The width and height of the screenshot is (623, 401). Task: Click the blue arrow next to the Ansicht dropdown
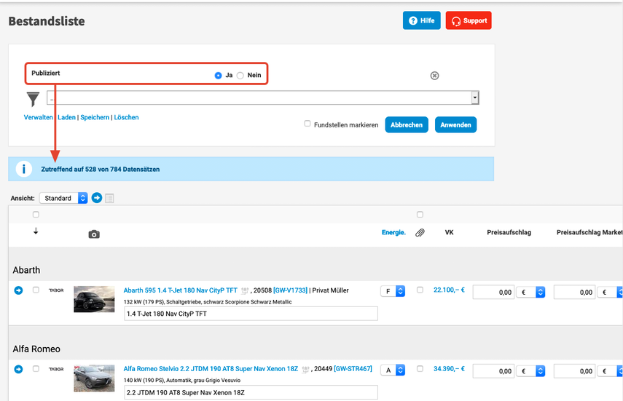click(96, 198)
